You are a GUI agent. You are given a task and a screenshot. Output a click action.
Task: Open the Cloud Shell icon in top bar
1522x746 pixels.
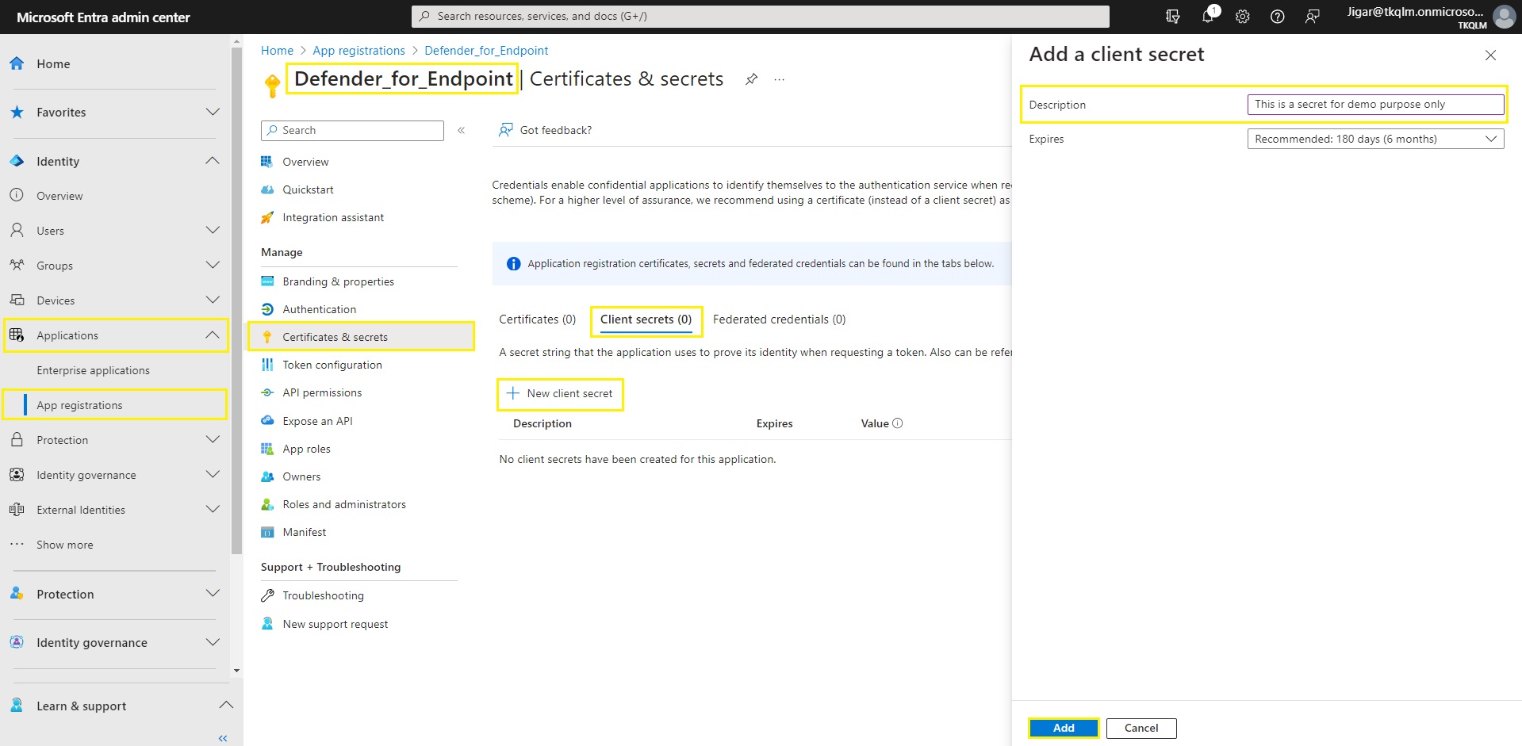click(1172, 17)
